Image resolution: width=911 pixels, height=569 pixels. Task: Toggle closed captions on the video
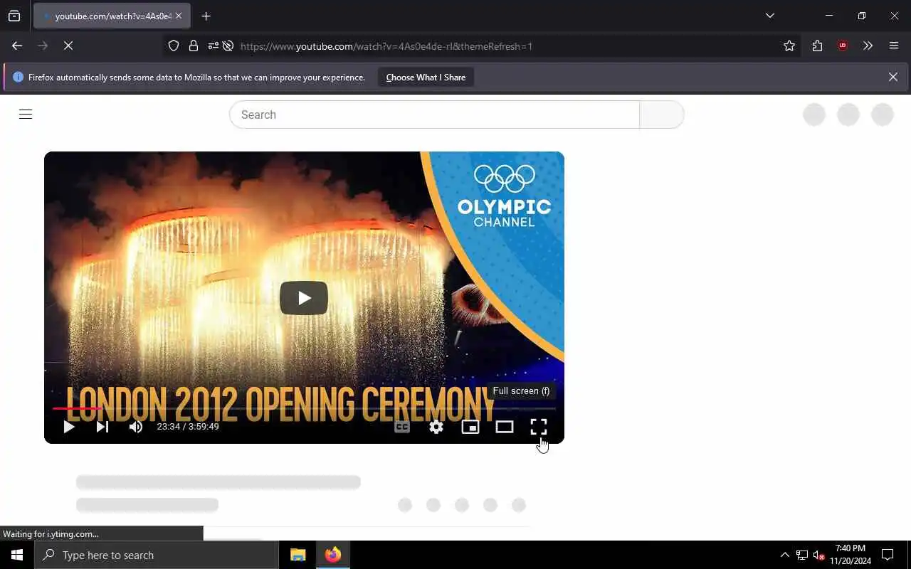coord(402,427)
